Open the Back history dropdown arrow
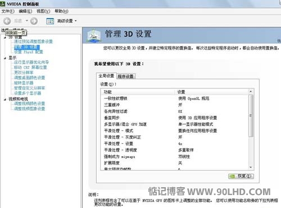The width and height of the screenshot is (281, 208). pos(27,21)
